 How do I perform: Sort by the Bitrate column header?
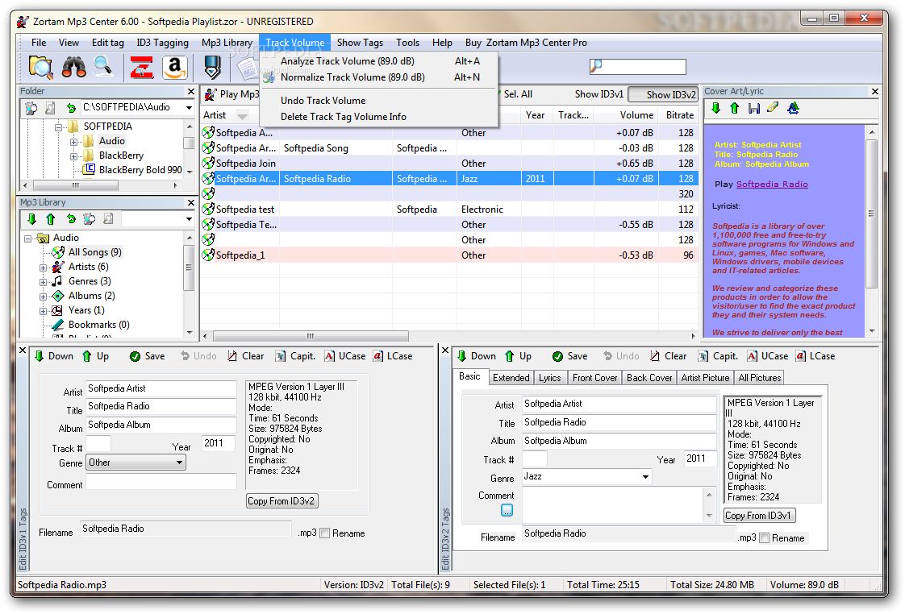[679, 115]
